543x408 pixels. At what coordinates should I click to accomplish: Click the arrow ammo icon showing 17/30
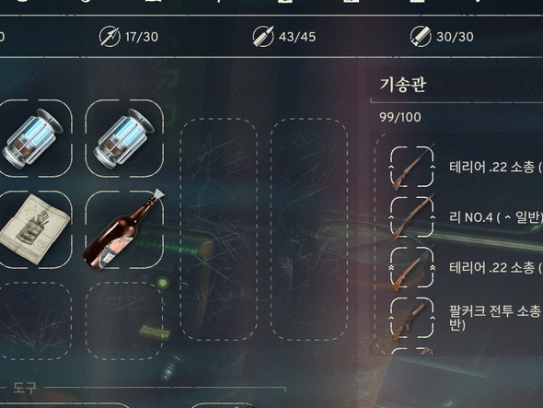pyautogui.click(x=110, y=37)
